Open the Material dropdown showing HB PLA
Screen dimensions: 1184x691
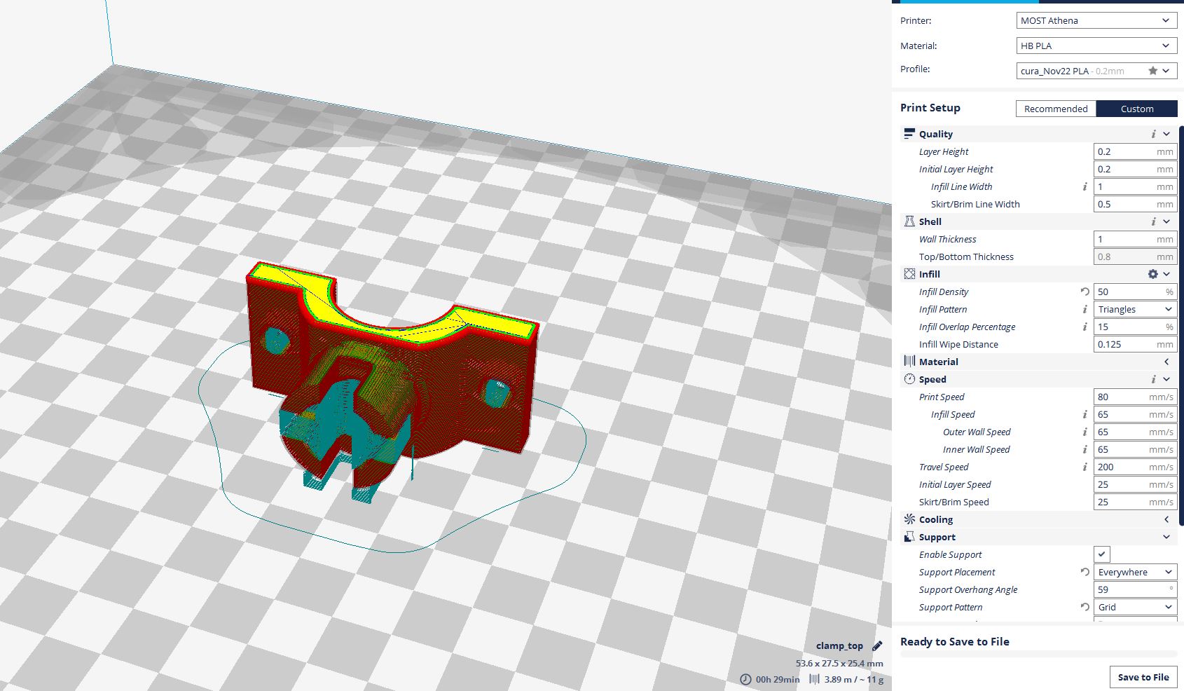coord(1096,46)
